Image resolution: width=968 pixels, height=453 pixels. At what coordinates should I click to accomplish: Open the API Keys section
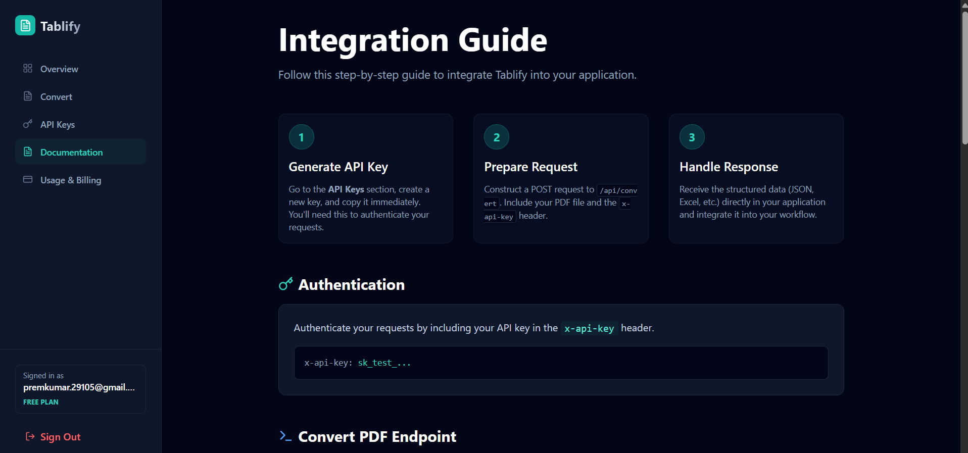[x=81, y=124]
